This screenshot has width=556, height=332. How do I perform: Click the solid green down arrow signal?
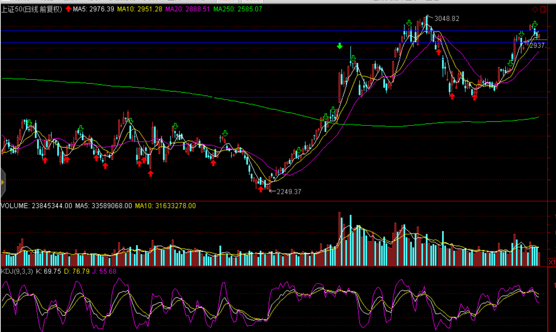click(340, 46)
